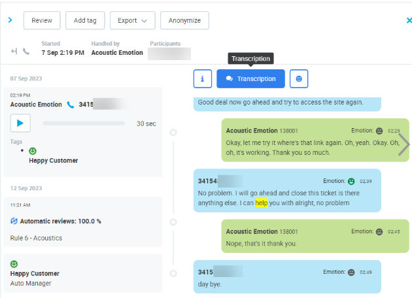Click the Review button
412x298 pixels.
pyautogui.click(x=42, y=20)
